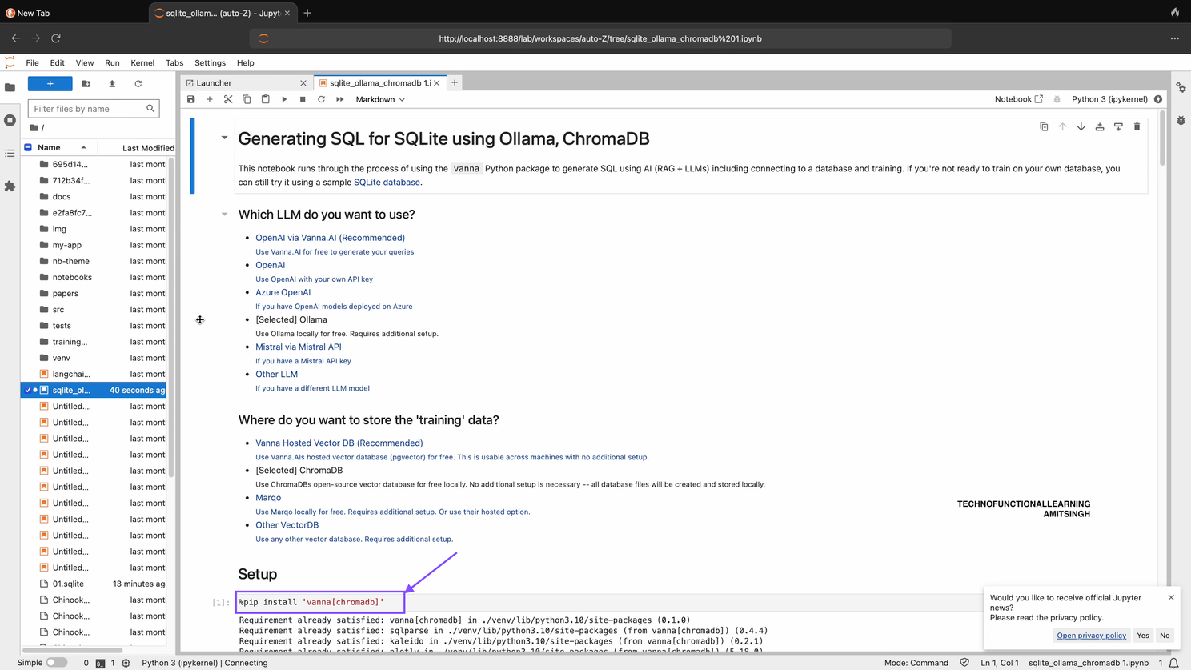Open the browser's three-dot menu
Viewport: 1191px width, 670px height.
(x=1174, y=38)
